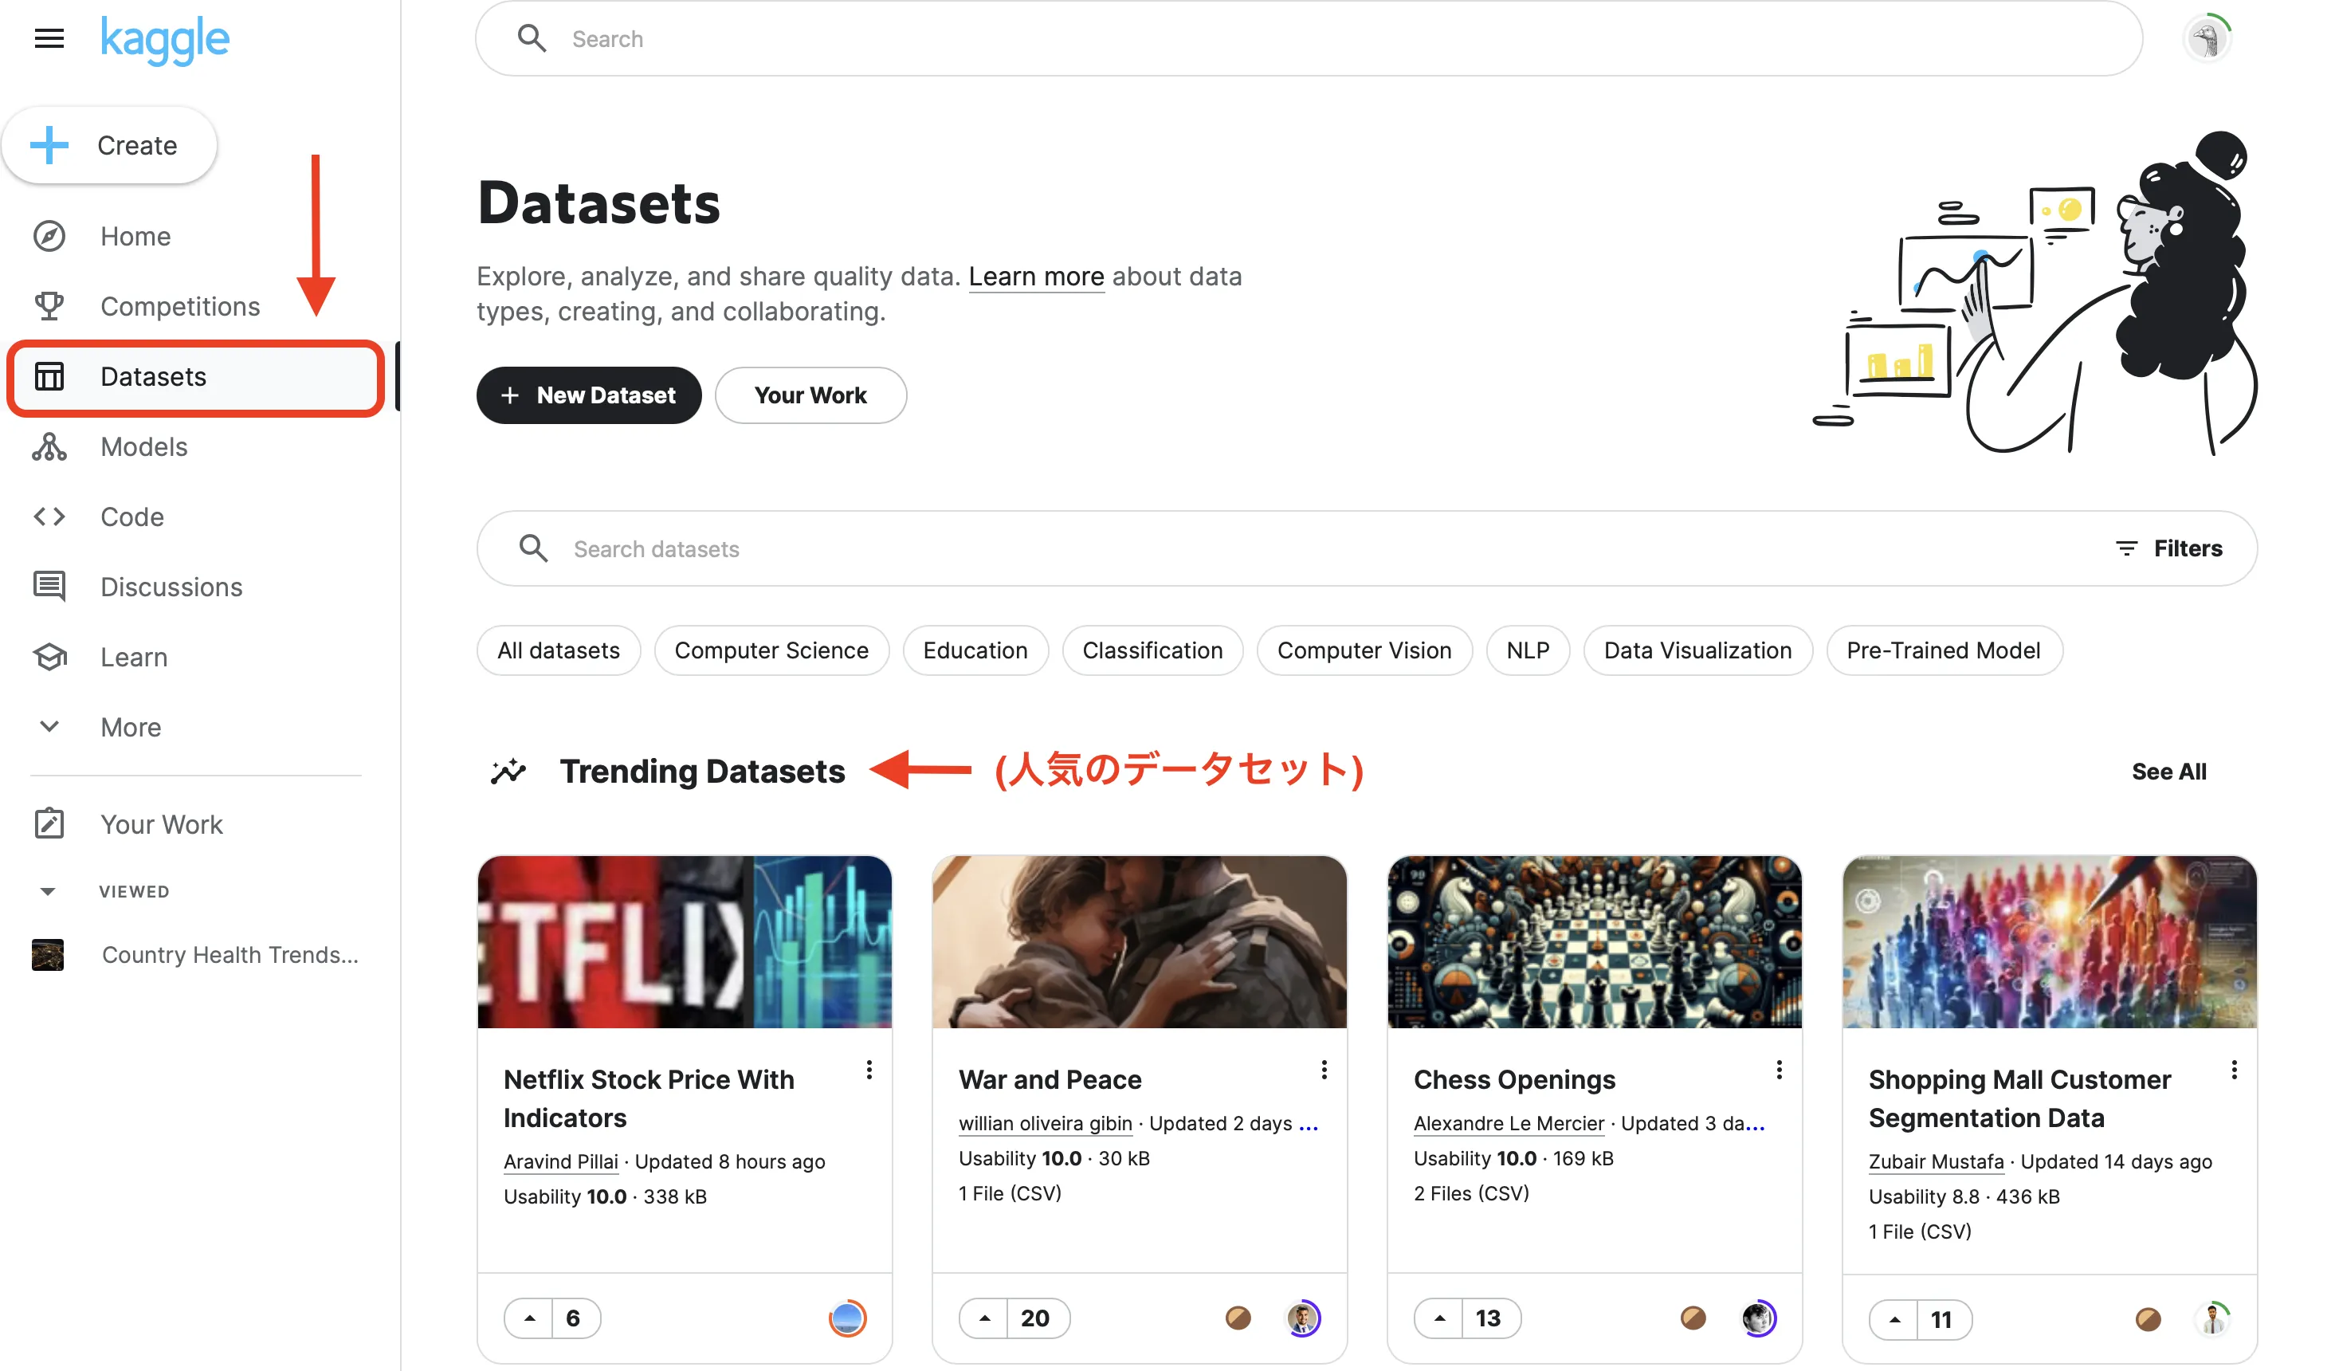Collapse the VIEWED section

coord(48,891)
